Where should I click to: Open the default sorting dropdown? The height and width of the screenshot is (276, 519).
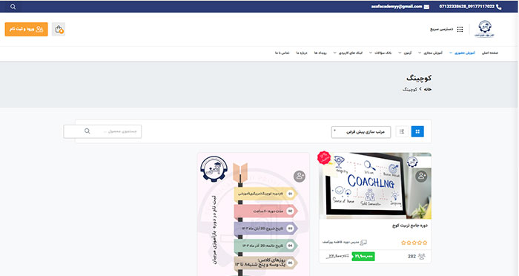pyautogui.click(x=361, y=132)
